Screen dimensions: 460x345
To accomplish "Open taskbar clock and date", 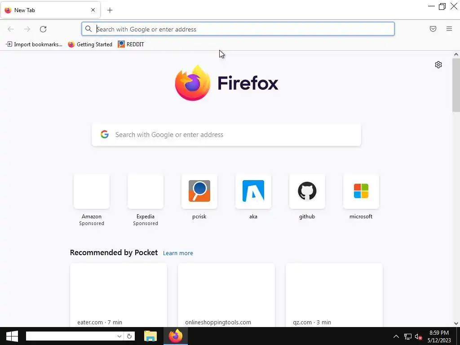I will pos(439,336).
